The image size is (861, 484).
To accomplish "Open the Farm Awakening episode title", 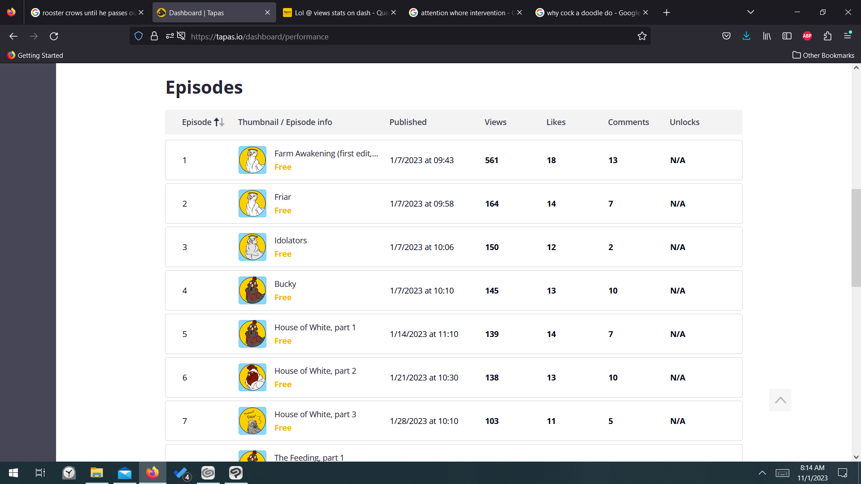I will (x=326, y=153).
